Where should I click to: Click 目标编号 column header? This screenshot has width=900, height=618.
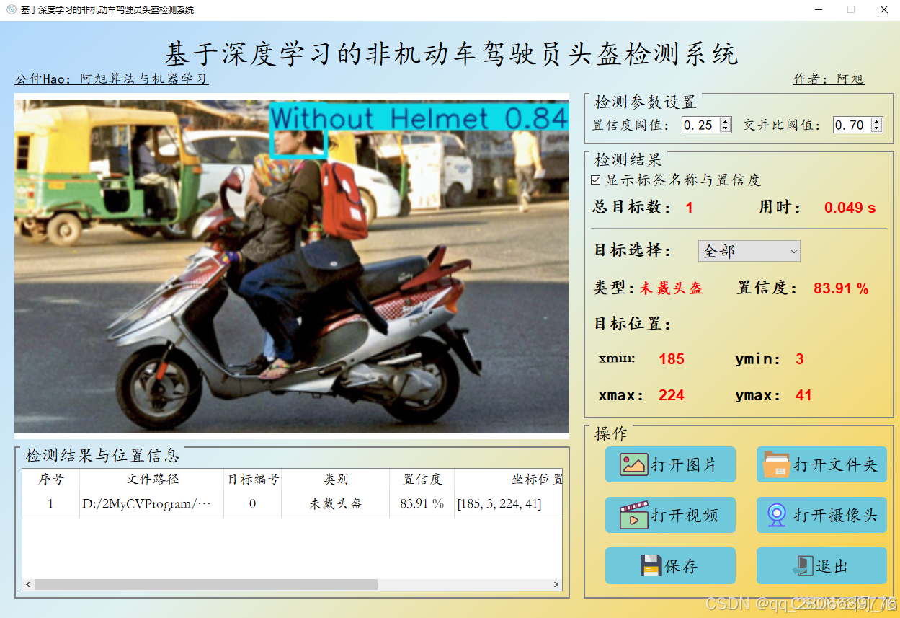point(253,479)
